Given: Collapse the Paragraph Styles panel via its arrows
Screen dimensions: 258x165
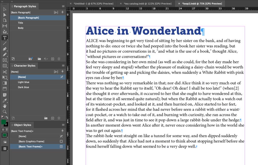Looking at the screenshot, I should pos(12,6).
